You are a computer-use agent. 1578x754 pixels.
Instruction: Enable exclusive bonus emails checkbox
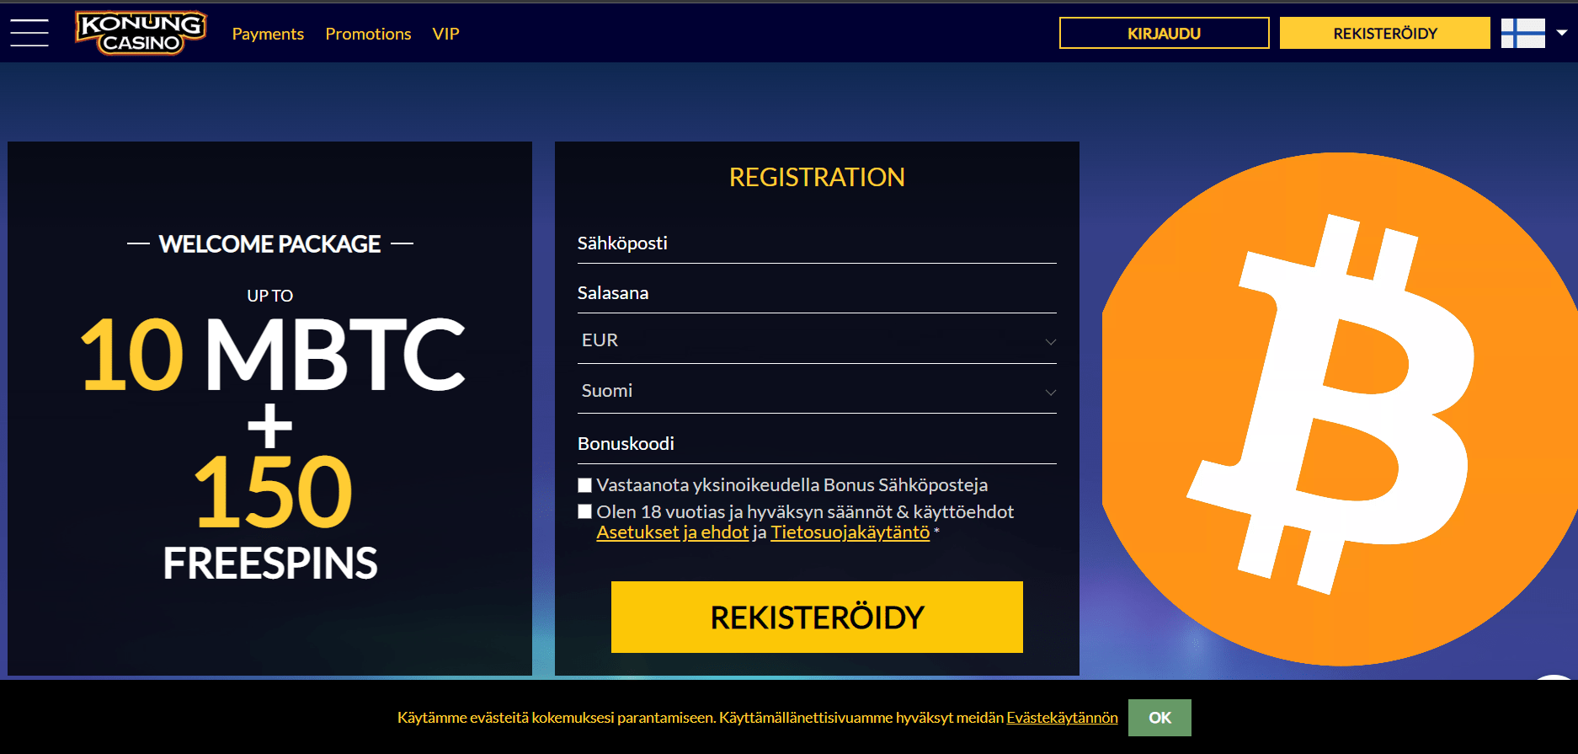pyautogui.click(x=585, y=485)
